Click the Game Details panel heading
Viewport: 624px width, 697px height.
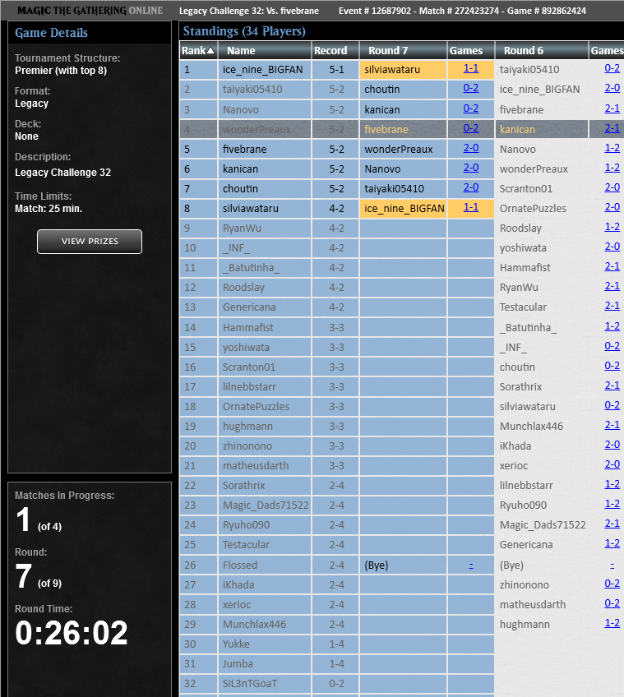pyautogui.click(x=51, y=33)
